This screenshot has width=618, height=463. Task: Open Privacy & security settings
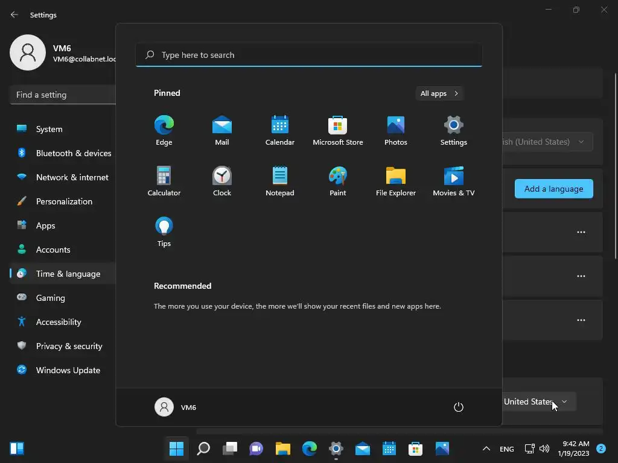(x=63, y=346)
